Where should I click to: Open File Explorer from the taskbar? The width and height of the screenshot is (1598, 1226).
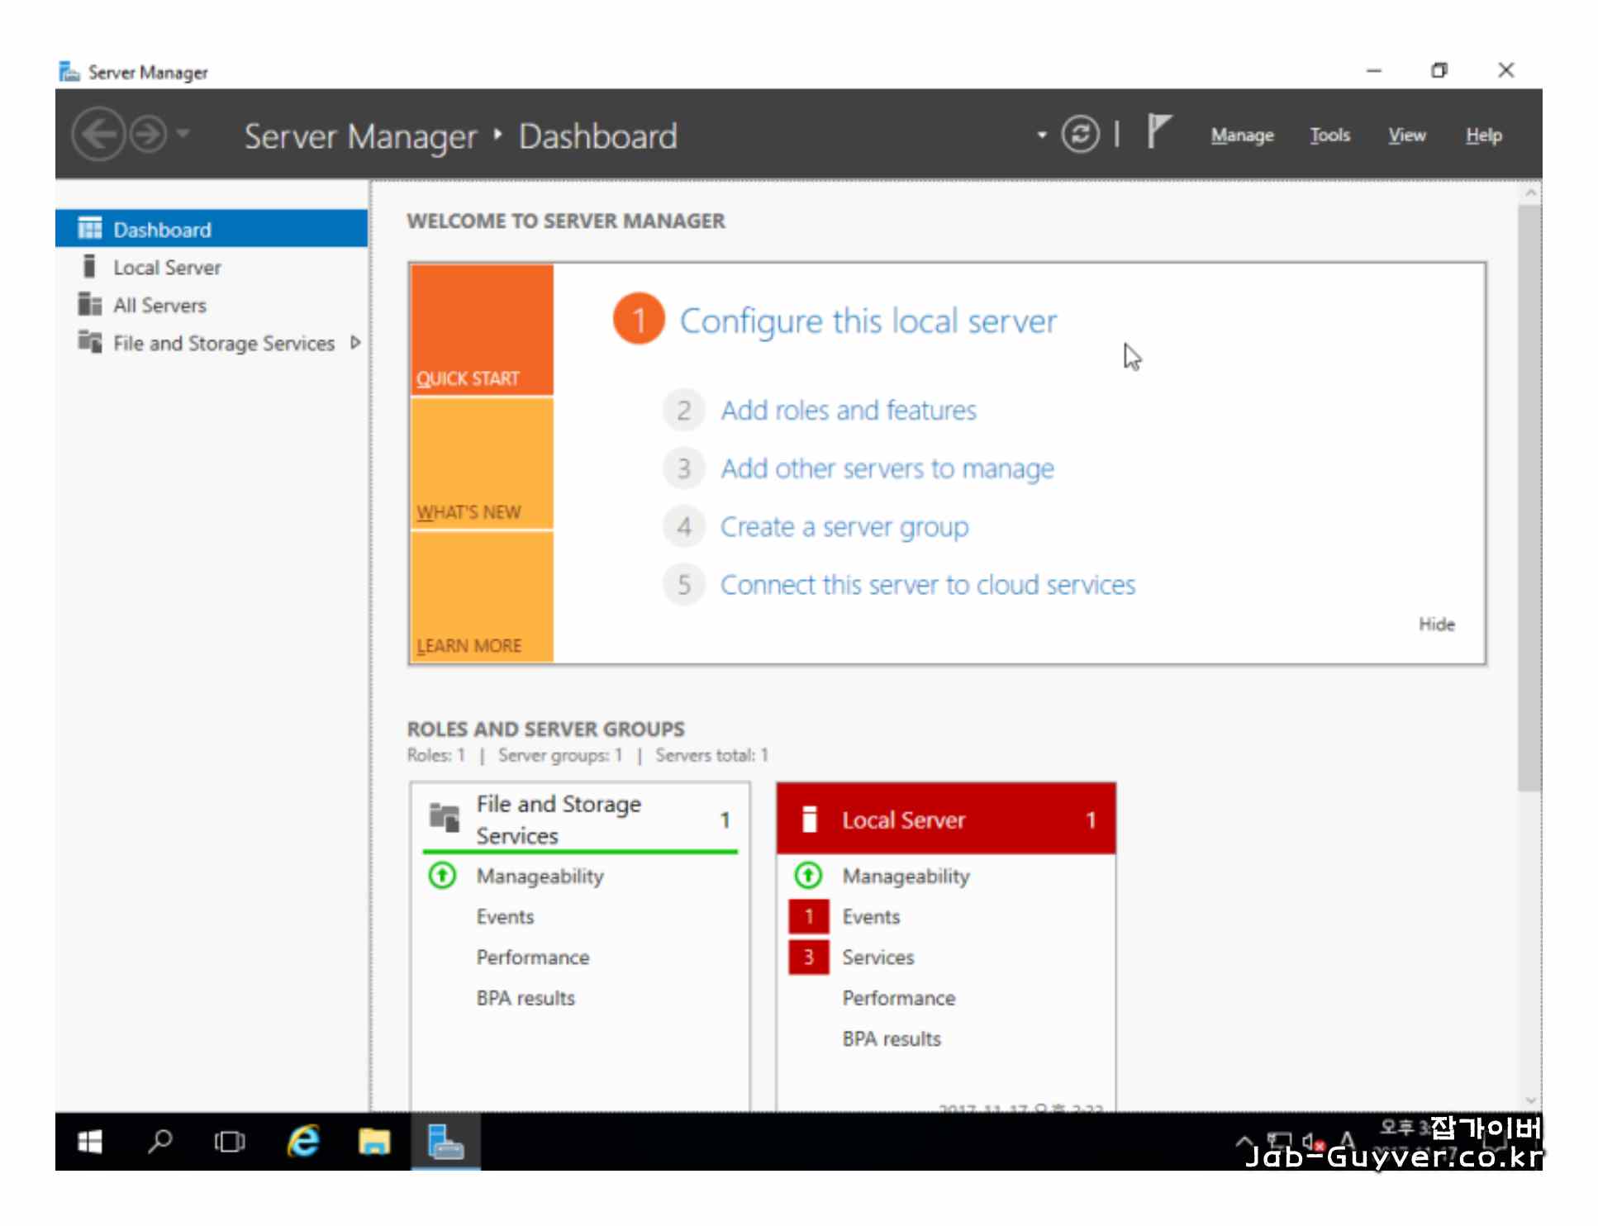pos(373,1141)
